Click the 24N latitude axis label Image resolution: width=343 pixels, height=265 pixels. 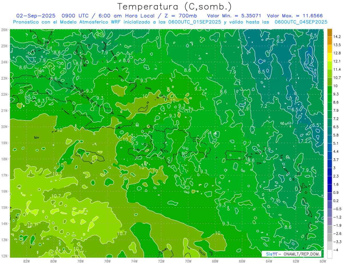[4, 62]
